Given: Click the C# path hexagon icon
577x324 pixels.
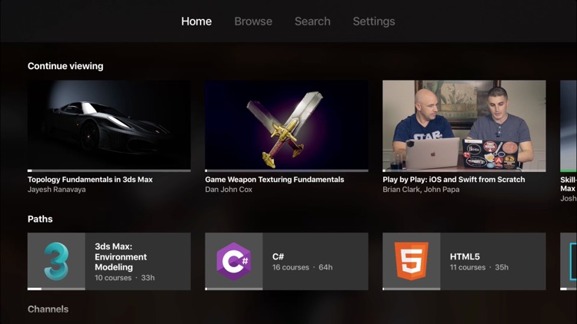Looking at the screenshot, I should point(234,261).
